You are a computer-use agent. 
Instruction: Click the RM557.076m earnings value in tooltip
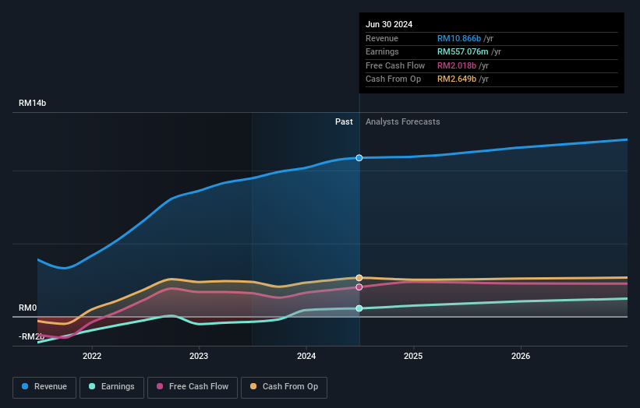click(463, 51)
